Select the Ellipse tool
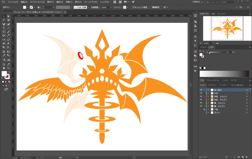 coord(4,32)
